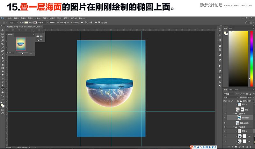The width and height of the screenshot is (255, 149).
Task: Hide the 图层 3 layer
Action: coord(225,131)
